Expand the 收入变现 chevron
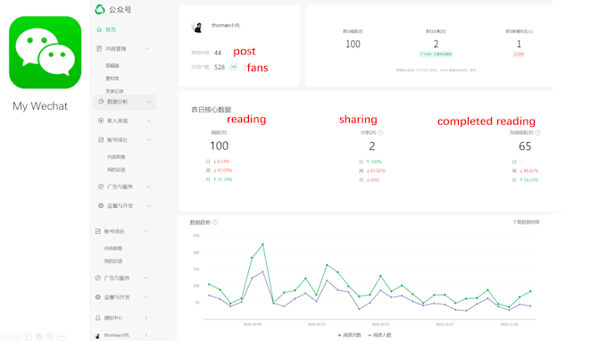Viewport: 607px width, 341px height. click(149, 121)
